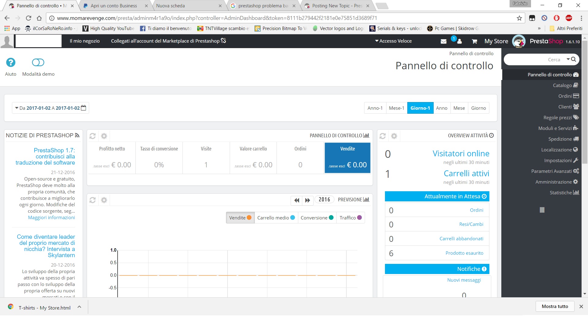Click the Maggiori informazioni link
Image resolution: width=588 pixels, height=331 pixels.
pos(51,217)
